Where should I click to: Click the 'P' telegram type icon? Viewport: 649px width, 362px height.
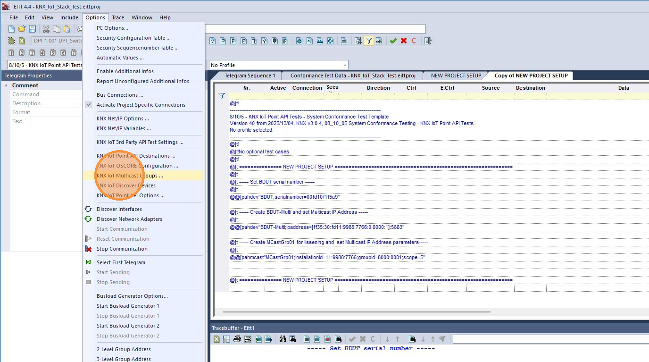[x=223, y=41]
